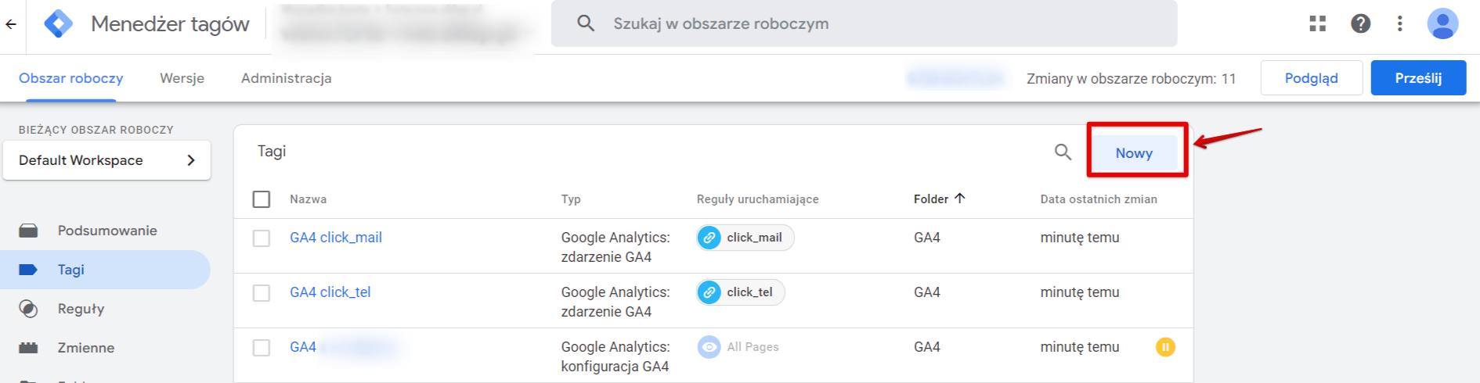Check the GA4 click_mail row checkbox
Screen dimensions: 1480x383
[x=262, y=238]
